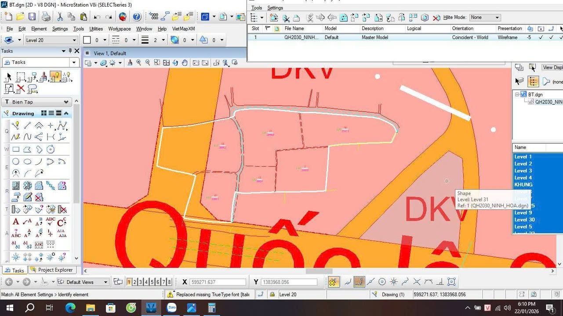This screenshot has width=563, height=316.
Task: Click the Attach Reference icon in References toolbar
Action: tap(274, 18)
